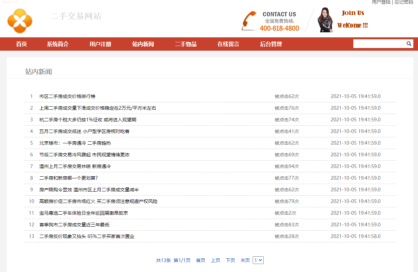Viewport: 418px width, 272px height.
Task: Click the 用户登陆 link at top right
Action: (x=381, y=2)
